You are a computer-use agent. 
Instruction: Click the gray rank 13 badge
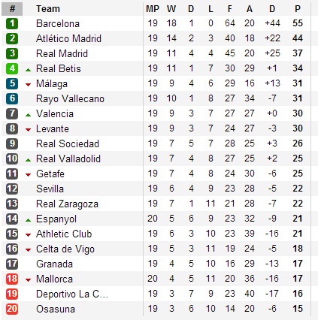12,204
